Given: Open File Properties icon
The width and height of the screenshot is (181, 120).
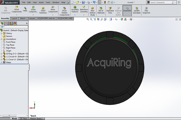Looking at the screenshot, I should 108,2.
